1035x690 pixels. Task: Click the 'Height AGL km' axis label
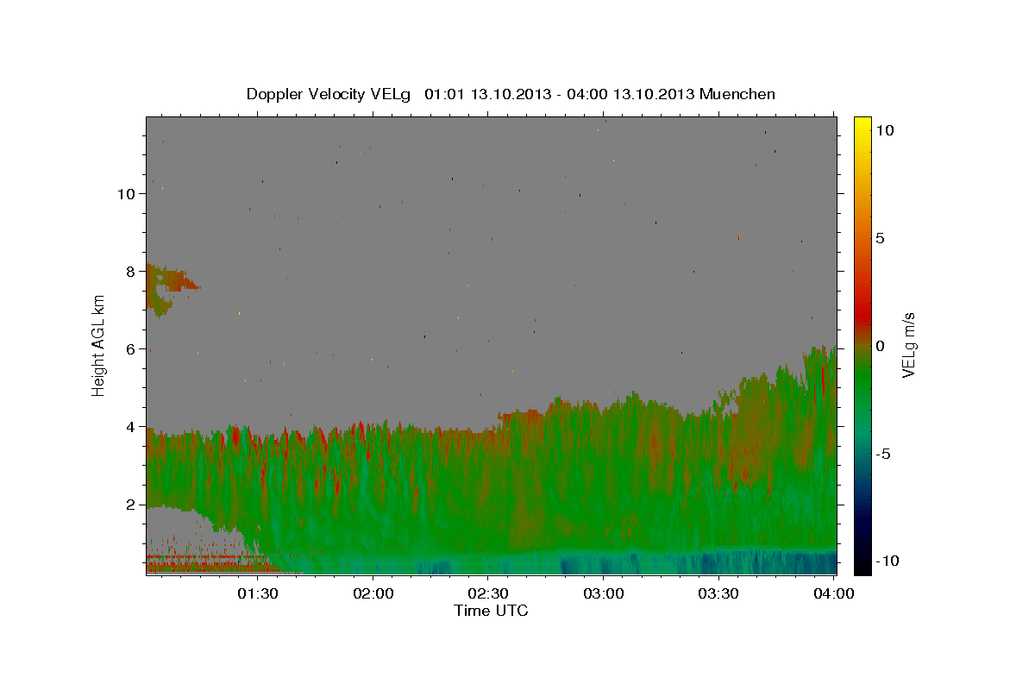tap(99, 346)
